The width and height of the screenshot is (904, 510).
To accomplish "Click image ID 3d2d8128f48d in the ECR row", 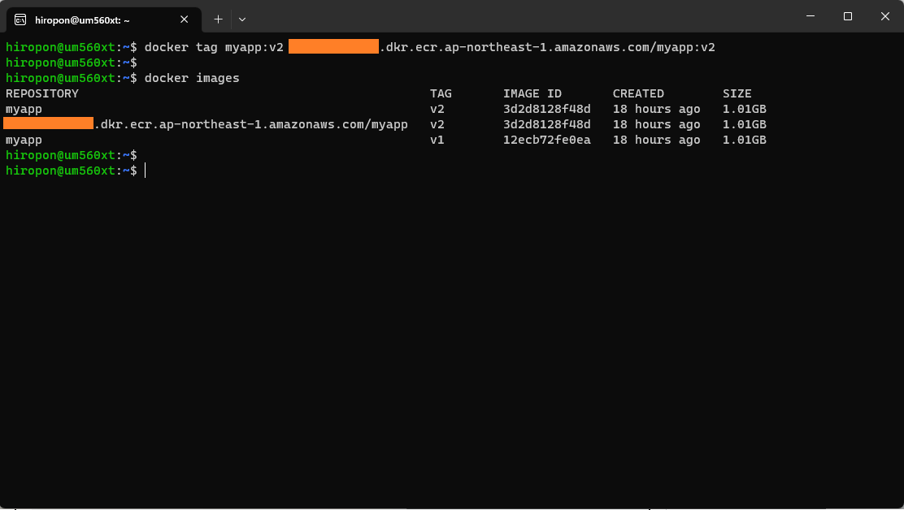I will pos(546,124).
